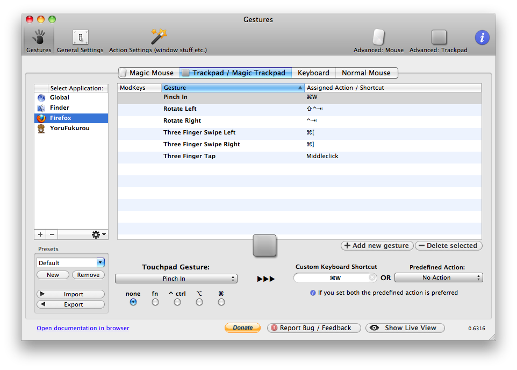
Task: Sort by the Gesture column header
Action: pyautogui.click(x=233, y=88)
